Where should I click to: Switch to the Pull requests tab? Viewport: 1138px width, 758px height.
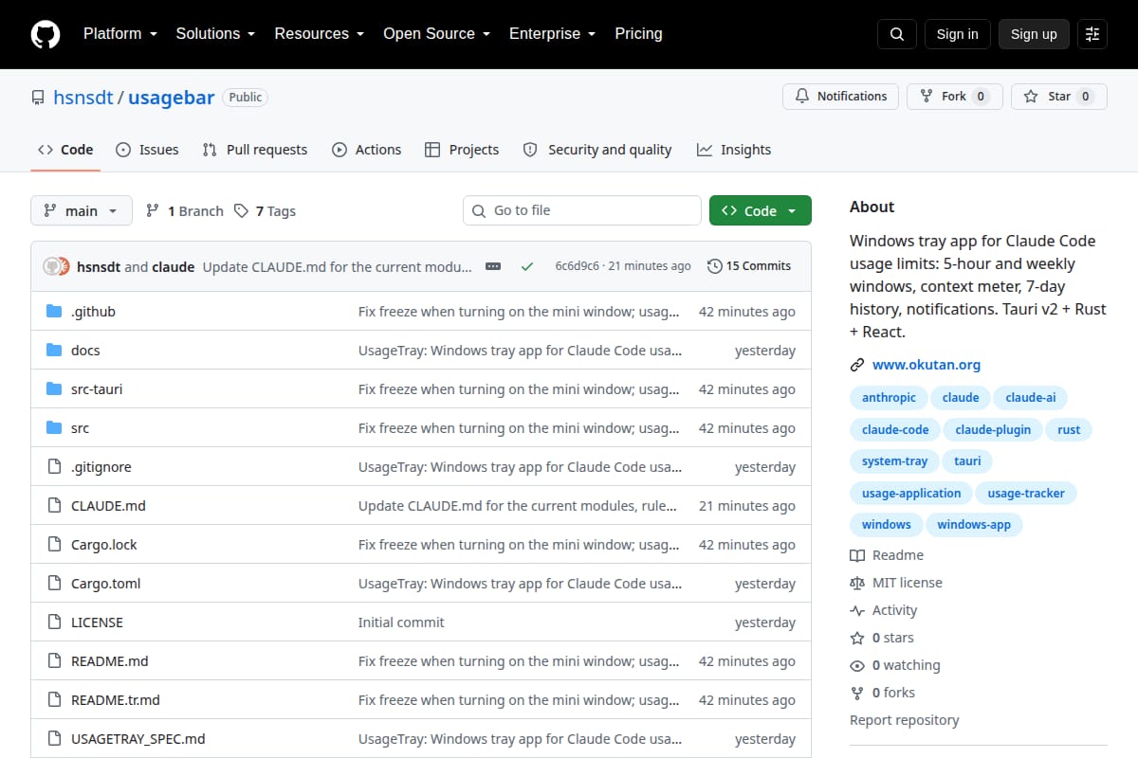click(x=255, y=150)
